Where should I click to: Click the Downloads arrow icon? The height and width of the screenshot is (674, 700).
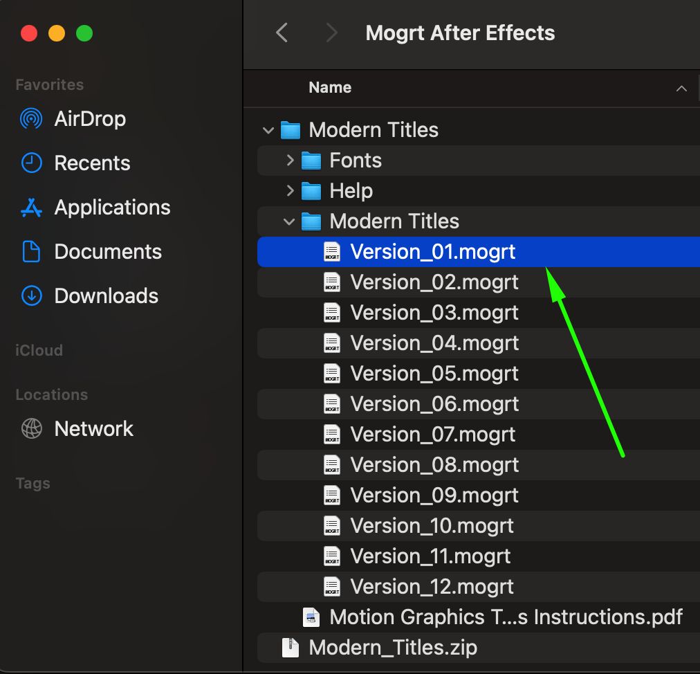(x=31, y=296)
